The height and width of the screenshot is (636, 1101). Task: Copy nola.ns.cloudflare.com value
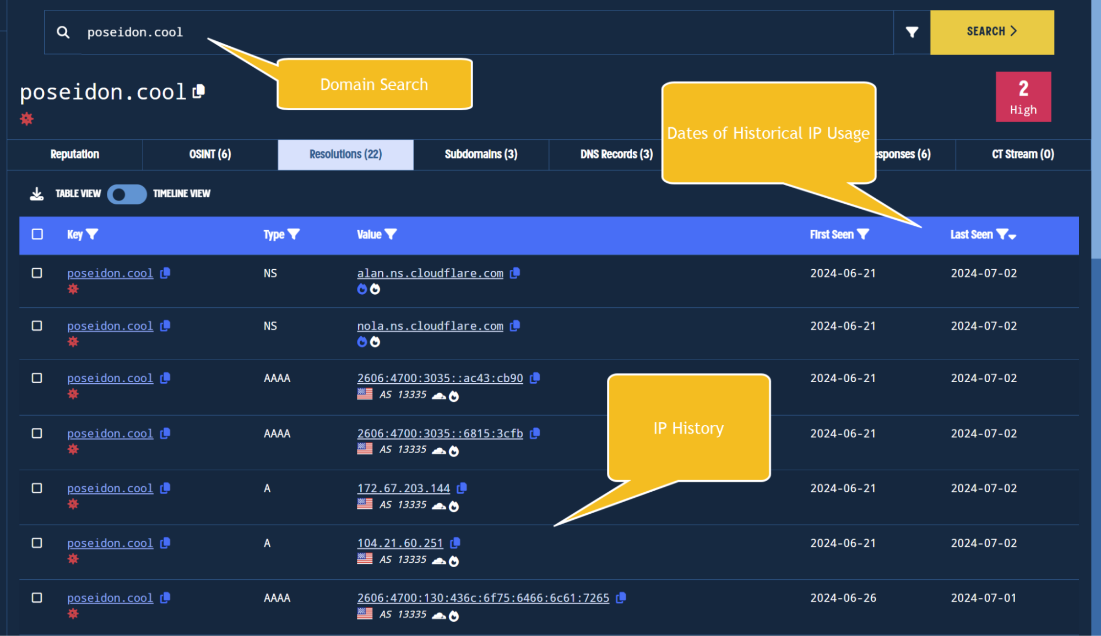pyautogui.click(x=515, y=325)
